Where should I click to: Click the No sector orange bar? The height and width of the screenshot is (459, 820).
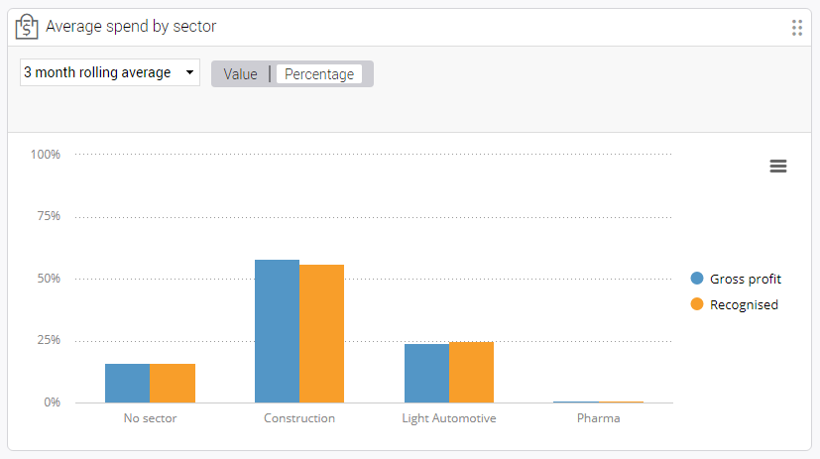(173, 384)
